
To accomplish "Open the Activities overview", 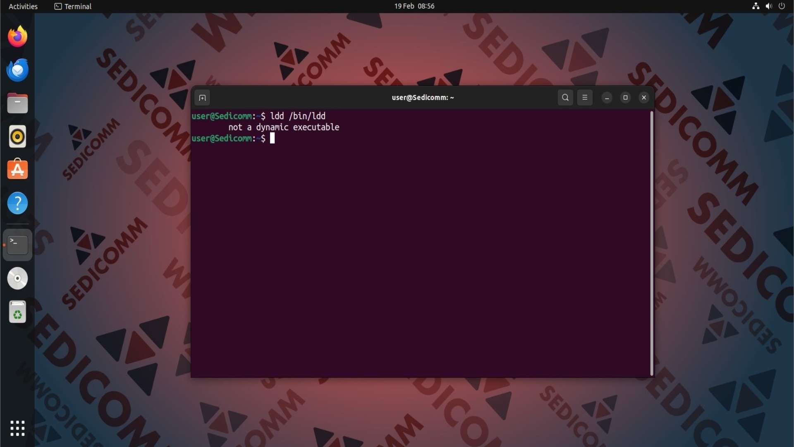I will (x=23, y=6).
